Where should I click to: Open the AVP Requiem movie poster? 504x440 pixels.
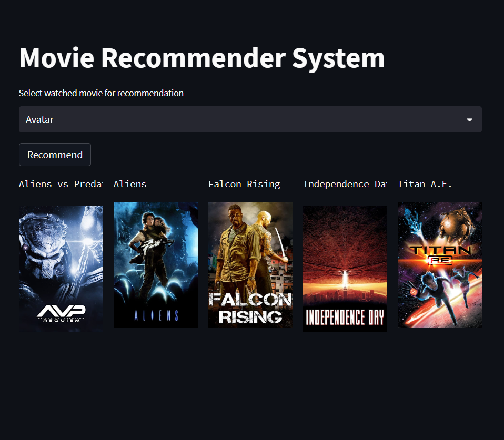click(x=61, y=269)
